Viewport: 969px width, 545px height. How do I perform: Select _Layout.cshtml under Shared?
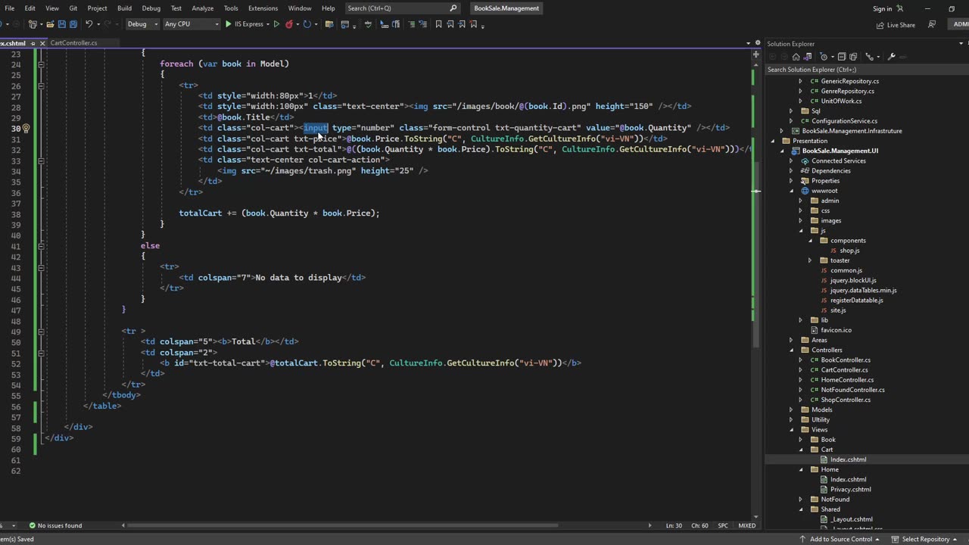coord(851,519)
